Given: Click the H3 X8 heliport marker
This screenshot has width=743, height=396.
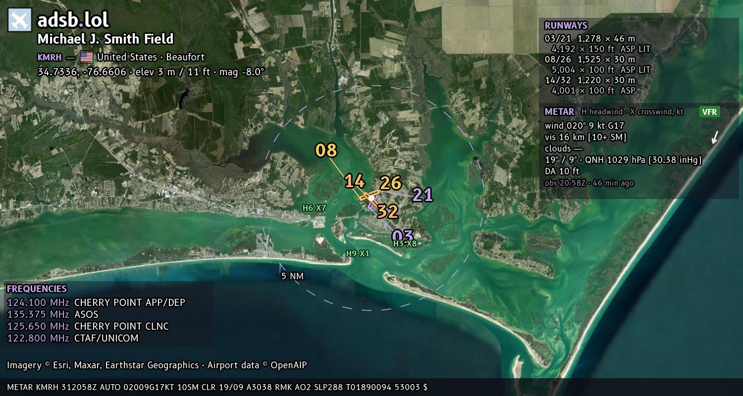Looking at the screenshot, I should [405, 244].
